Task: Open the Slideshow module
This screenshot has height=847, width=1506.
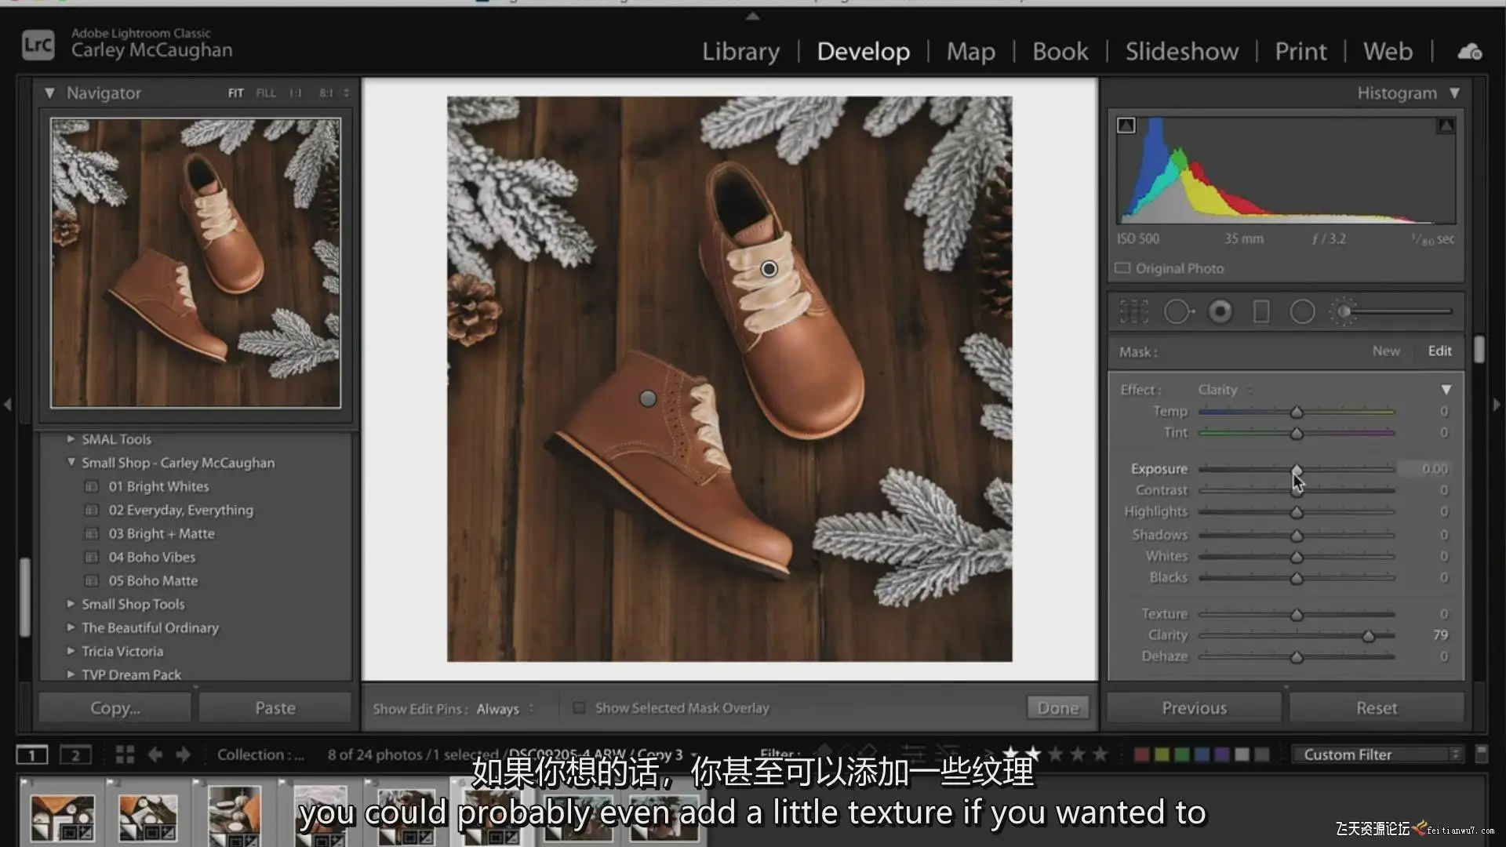Action: coord(1181,52)
